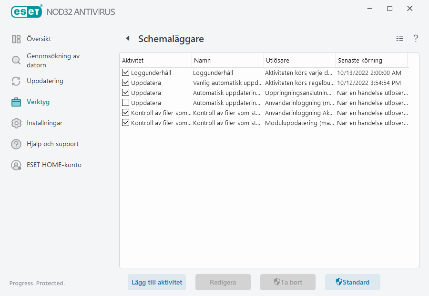
Task: Click the Standard button
Action: point(353,282)
